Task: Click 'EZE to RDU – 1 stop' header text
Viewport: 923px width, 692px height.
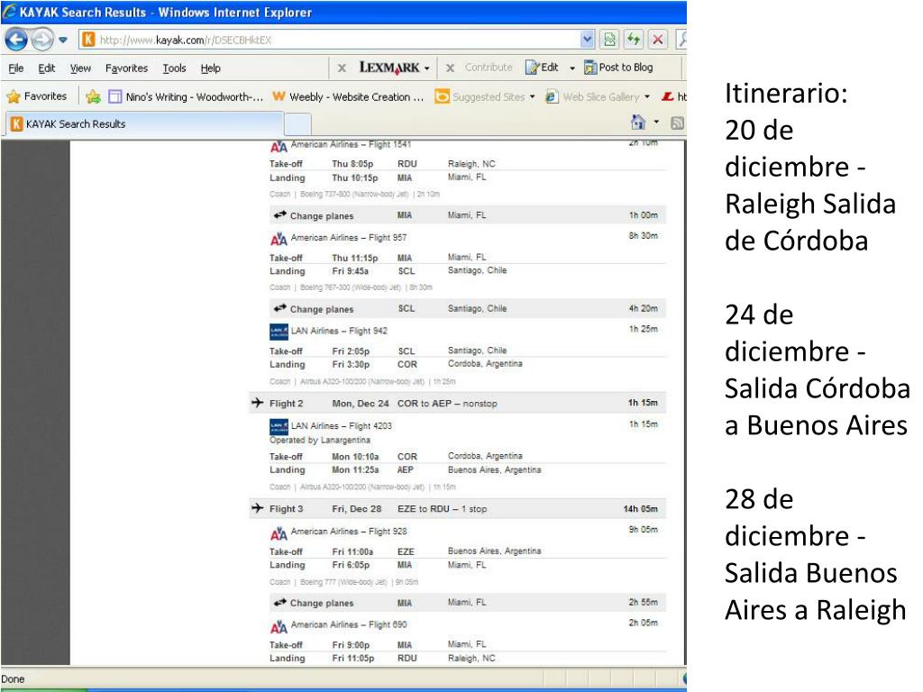Action: tap(442, 509)
